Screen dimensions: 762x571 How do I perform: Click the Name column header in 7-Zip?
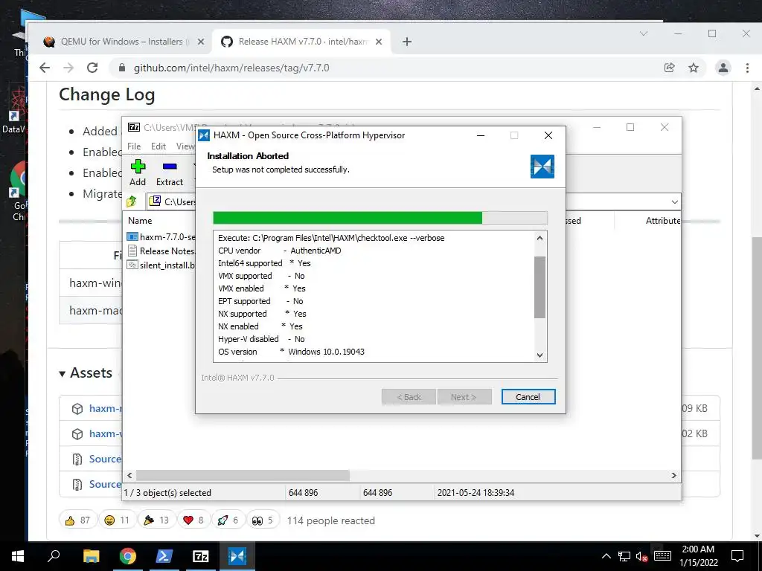(x=140, y=220)
